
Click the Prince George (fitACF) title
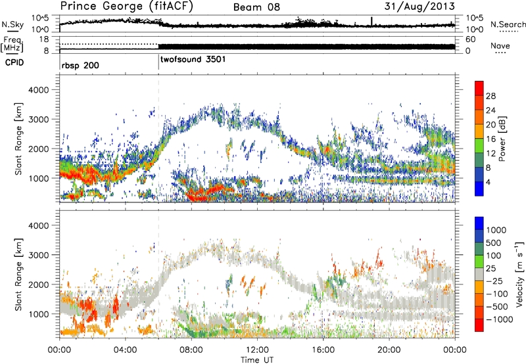[x=126, y=7]
